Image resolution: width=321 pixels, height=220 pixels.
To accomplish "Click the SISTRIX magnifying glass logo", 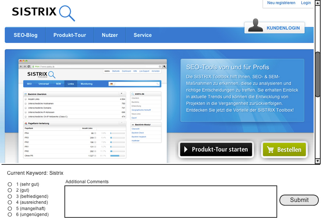I will [67, 13].
